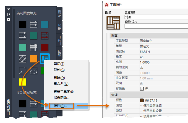This screenshot has height=123, width=188.
Task: Open the 土木 palette tab
Action: click(59, 40)
